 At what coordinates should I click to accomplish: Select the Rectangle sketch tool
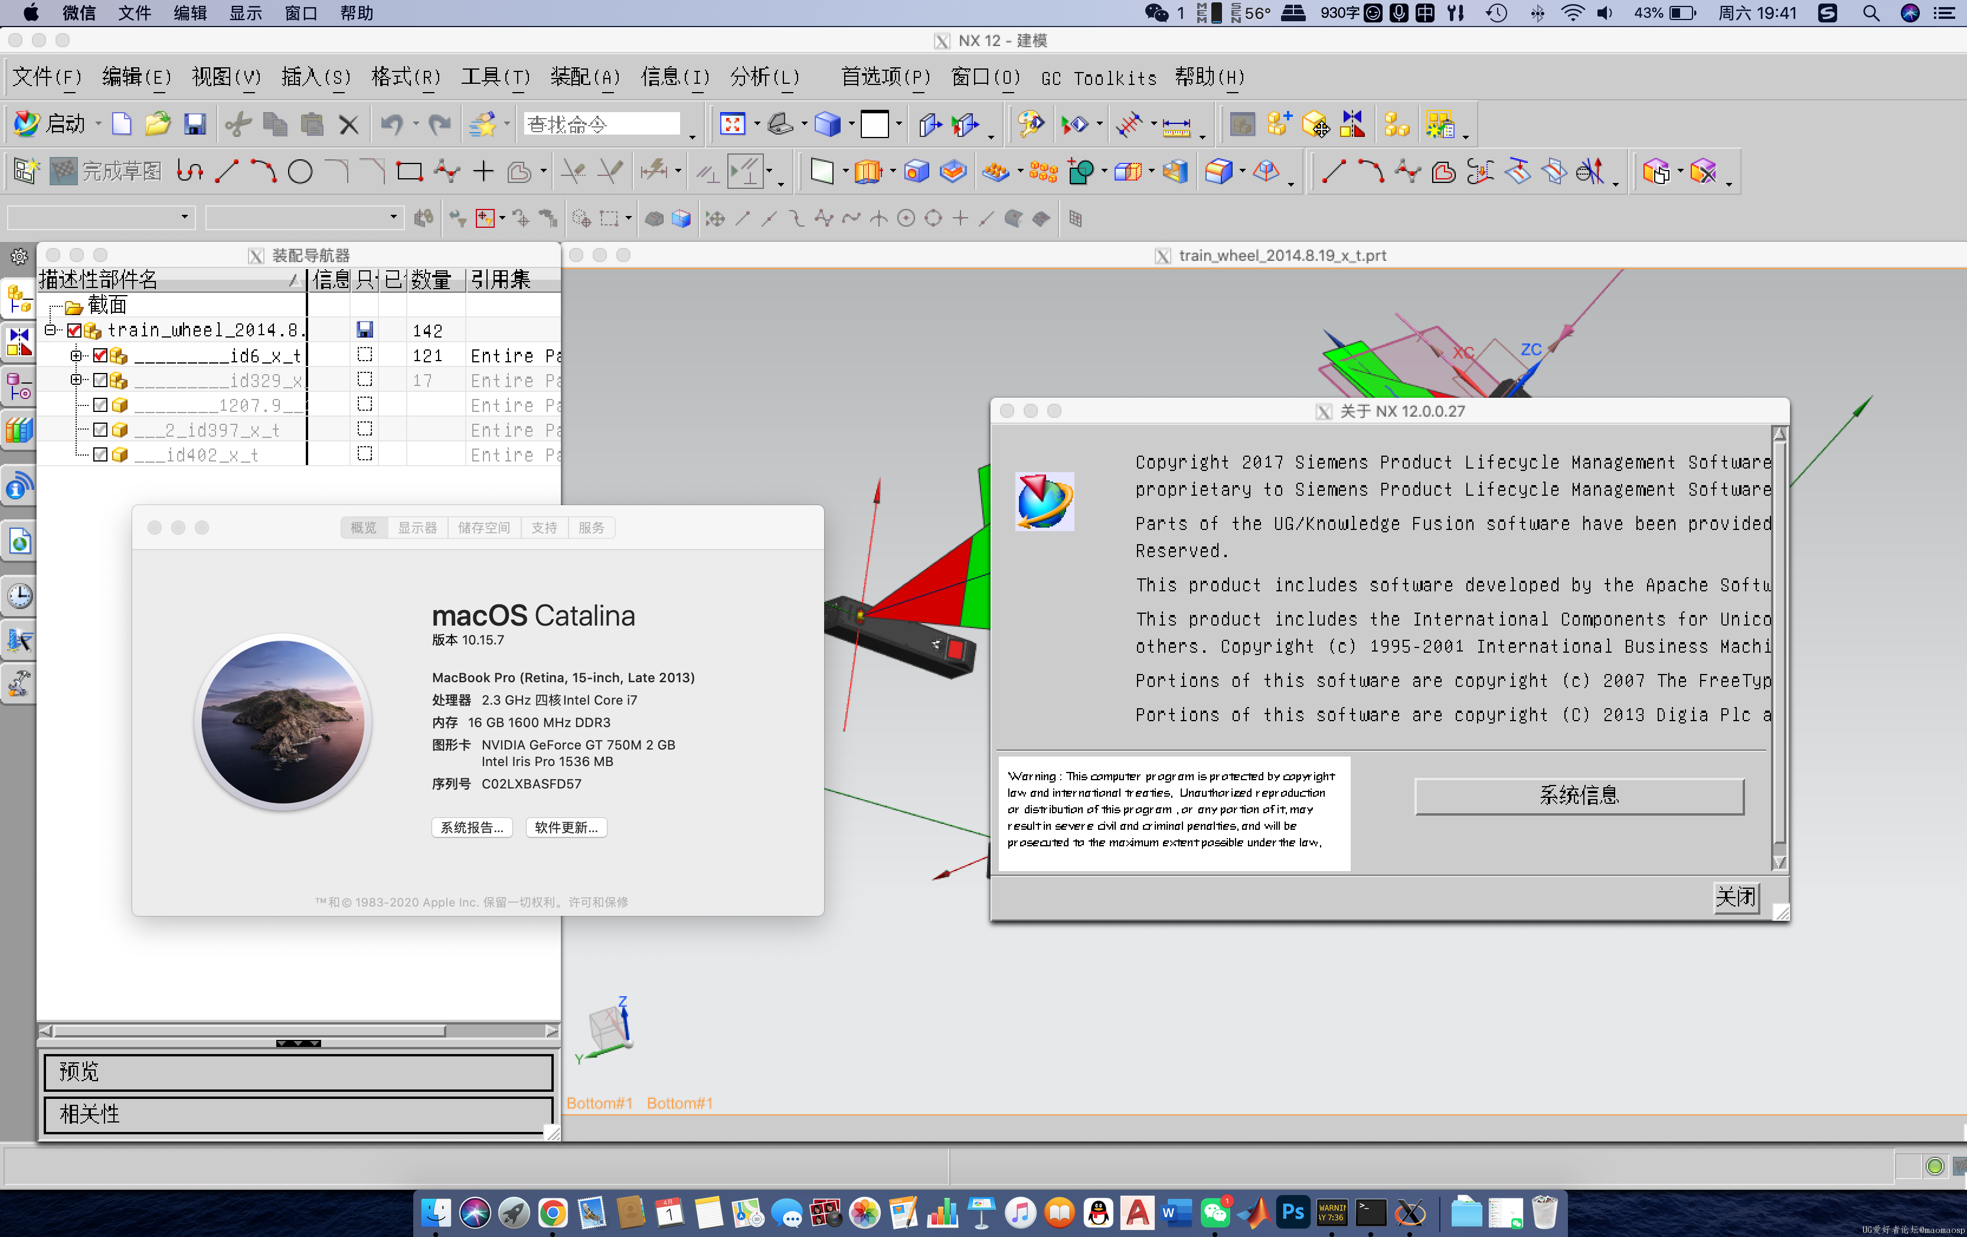tap(409, 172)
